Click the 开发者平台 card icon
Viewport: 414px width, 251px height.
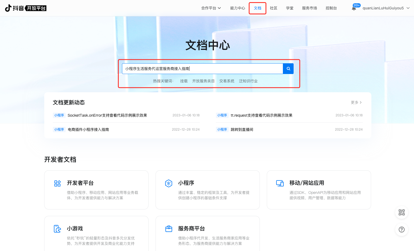(x=57, y=183)
